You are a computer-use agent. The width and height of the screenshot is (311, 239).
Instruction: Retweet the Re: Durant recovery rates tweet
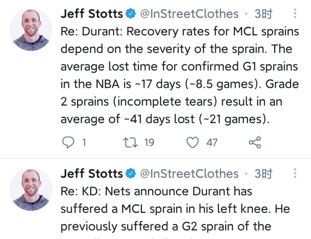pos(130,143)
